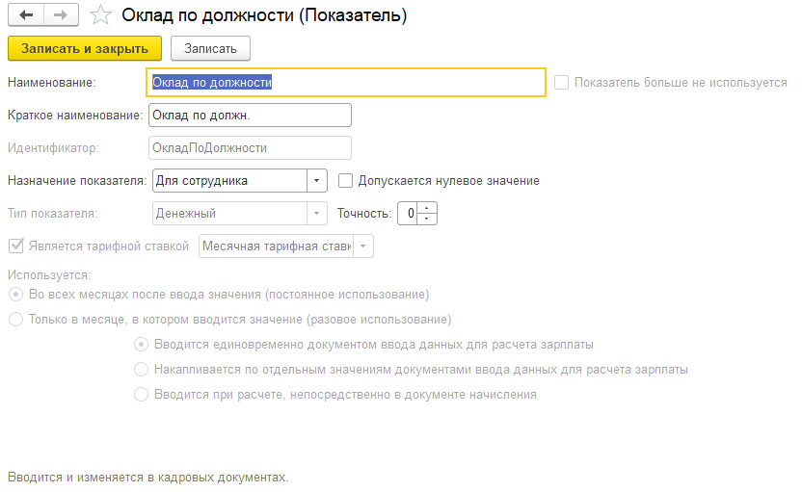Choose 'Накапливается по отдельным значениям' radio button
This screenshot has height=492, width=802.
[x=142, y=369]
